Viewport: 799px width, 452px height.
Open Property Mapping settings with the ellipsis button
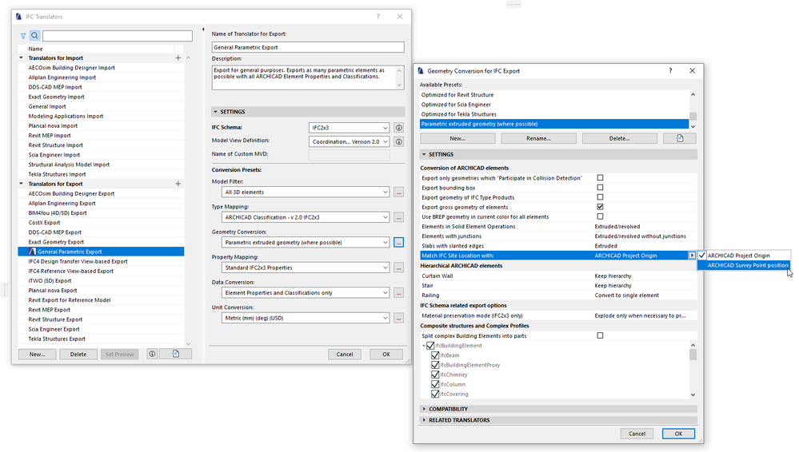tap(399, 268)
